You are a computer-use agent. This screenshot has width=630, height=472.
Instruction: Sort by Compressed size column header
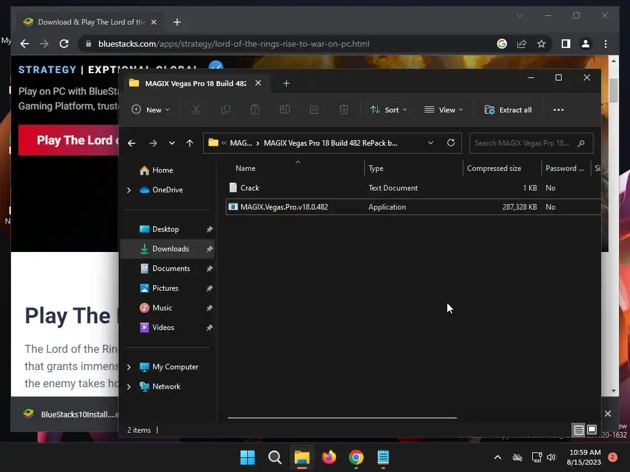click(x=494, y=168)
